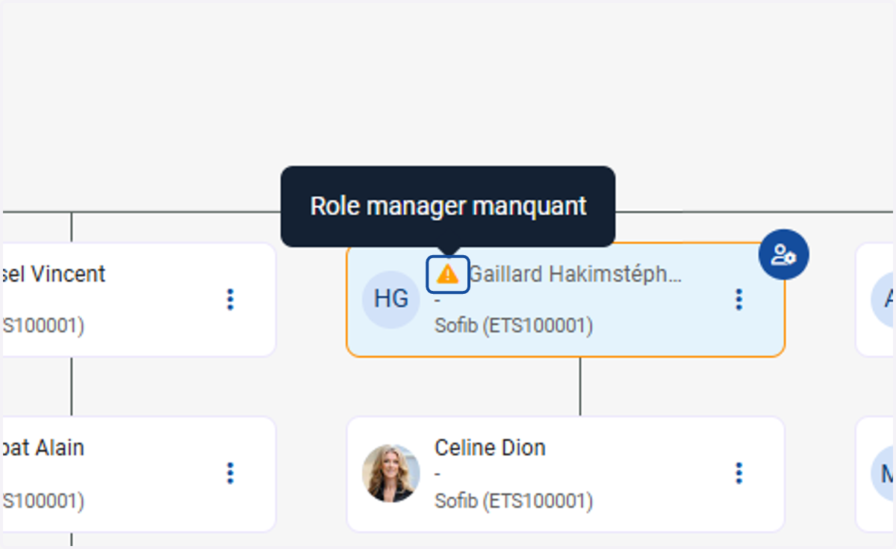The height and width of the screenshot is (549, 896).
Task: Click the blue manager settings badge icon
Action: pos(783,255)
